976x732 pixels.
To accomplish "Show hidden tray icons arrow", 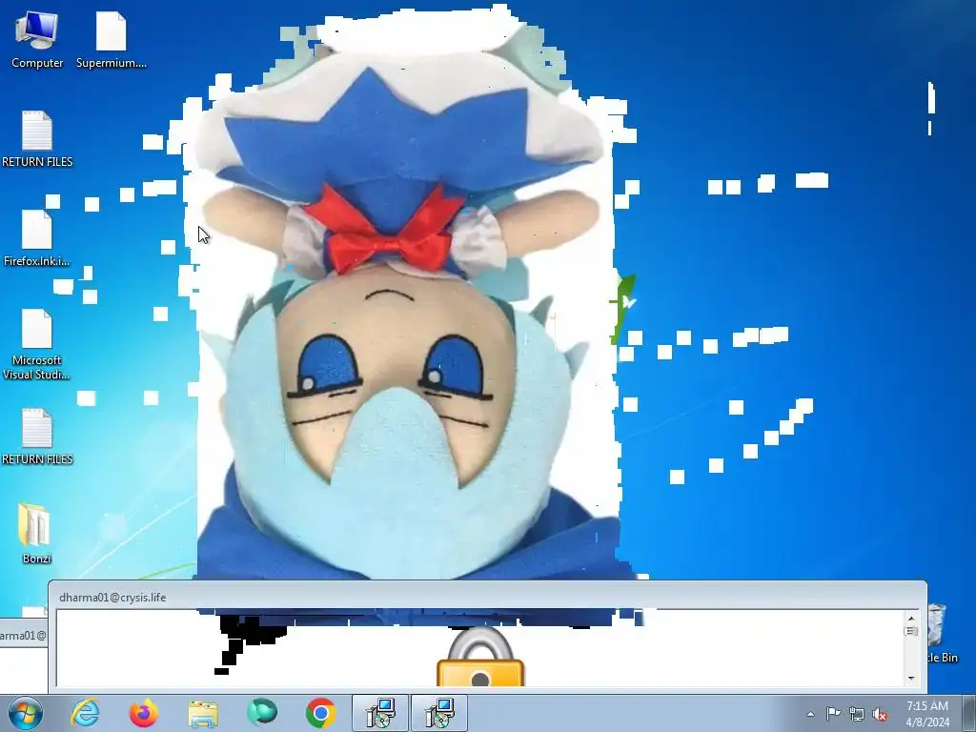I will click(810, 714).
